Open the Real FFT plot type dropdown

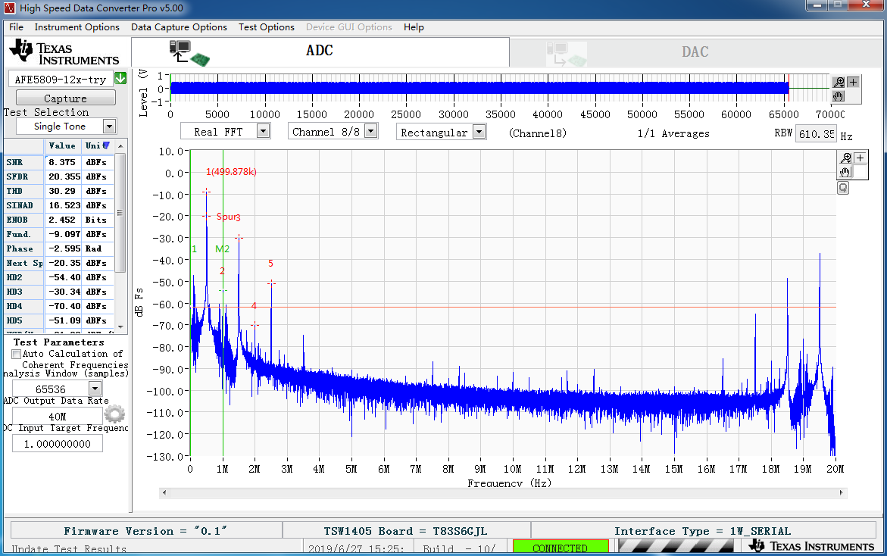tap(263, 132)
